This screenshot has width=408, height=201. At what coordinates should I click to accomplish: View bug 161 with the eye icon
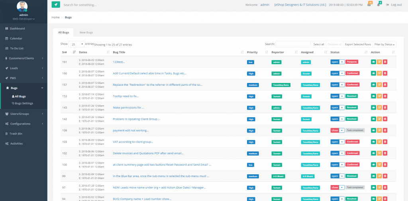pos(373,62)
